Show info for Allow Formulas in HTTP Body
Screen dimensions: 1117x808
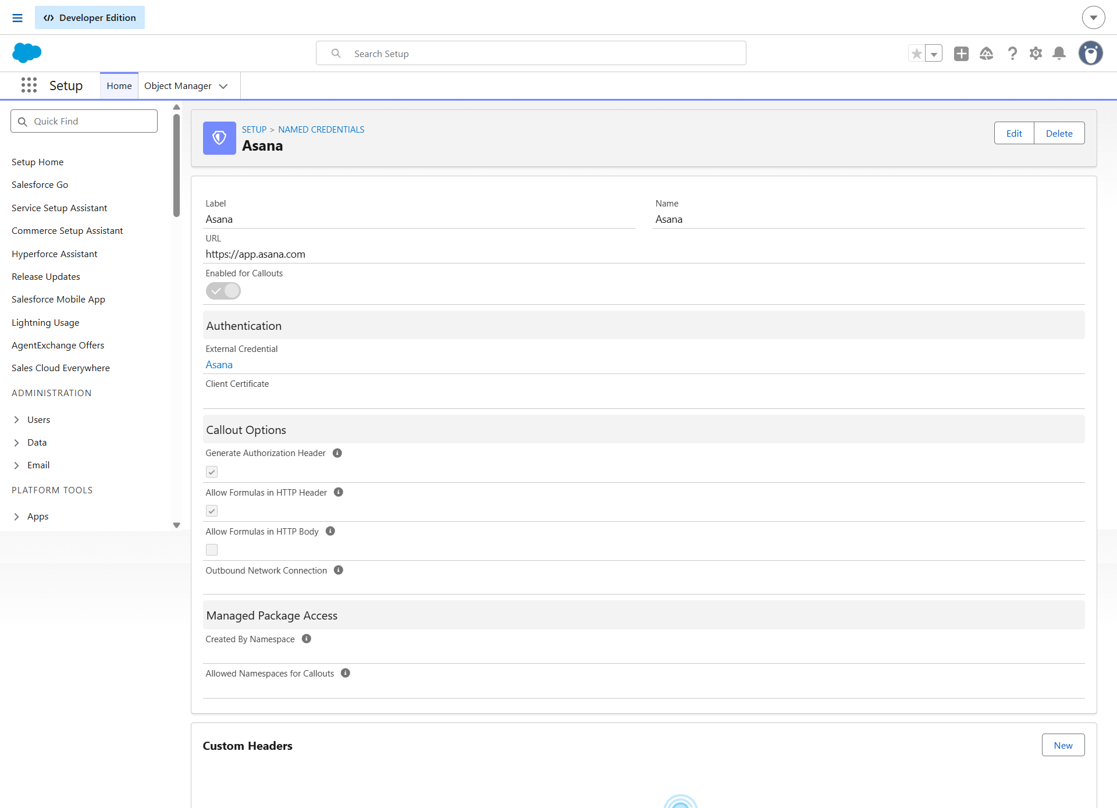pos(330,531)
